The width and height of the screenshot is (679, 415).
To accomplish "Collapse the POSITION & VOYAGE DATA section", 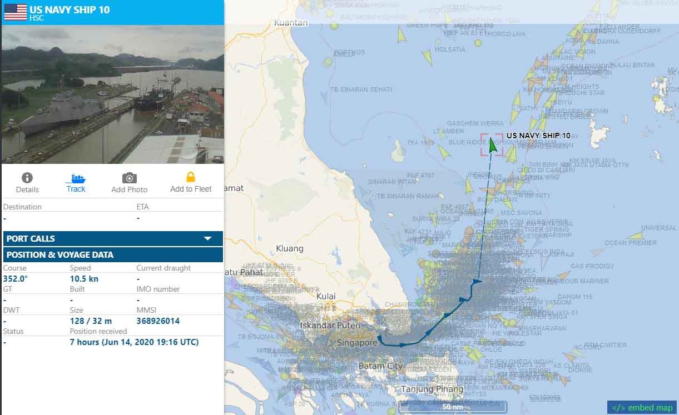I will pyautogui.click(x=113, y=254).
